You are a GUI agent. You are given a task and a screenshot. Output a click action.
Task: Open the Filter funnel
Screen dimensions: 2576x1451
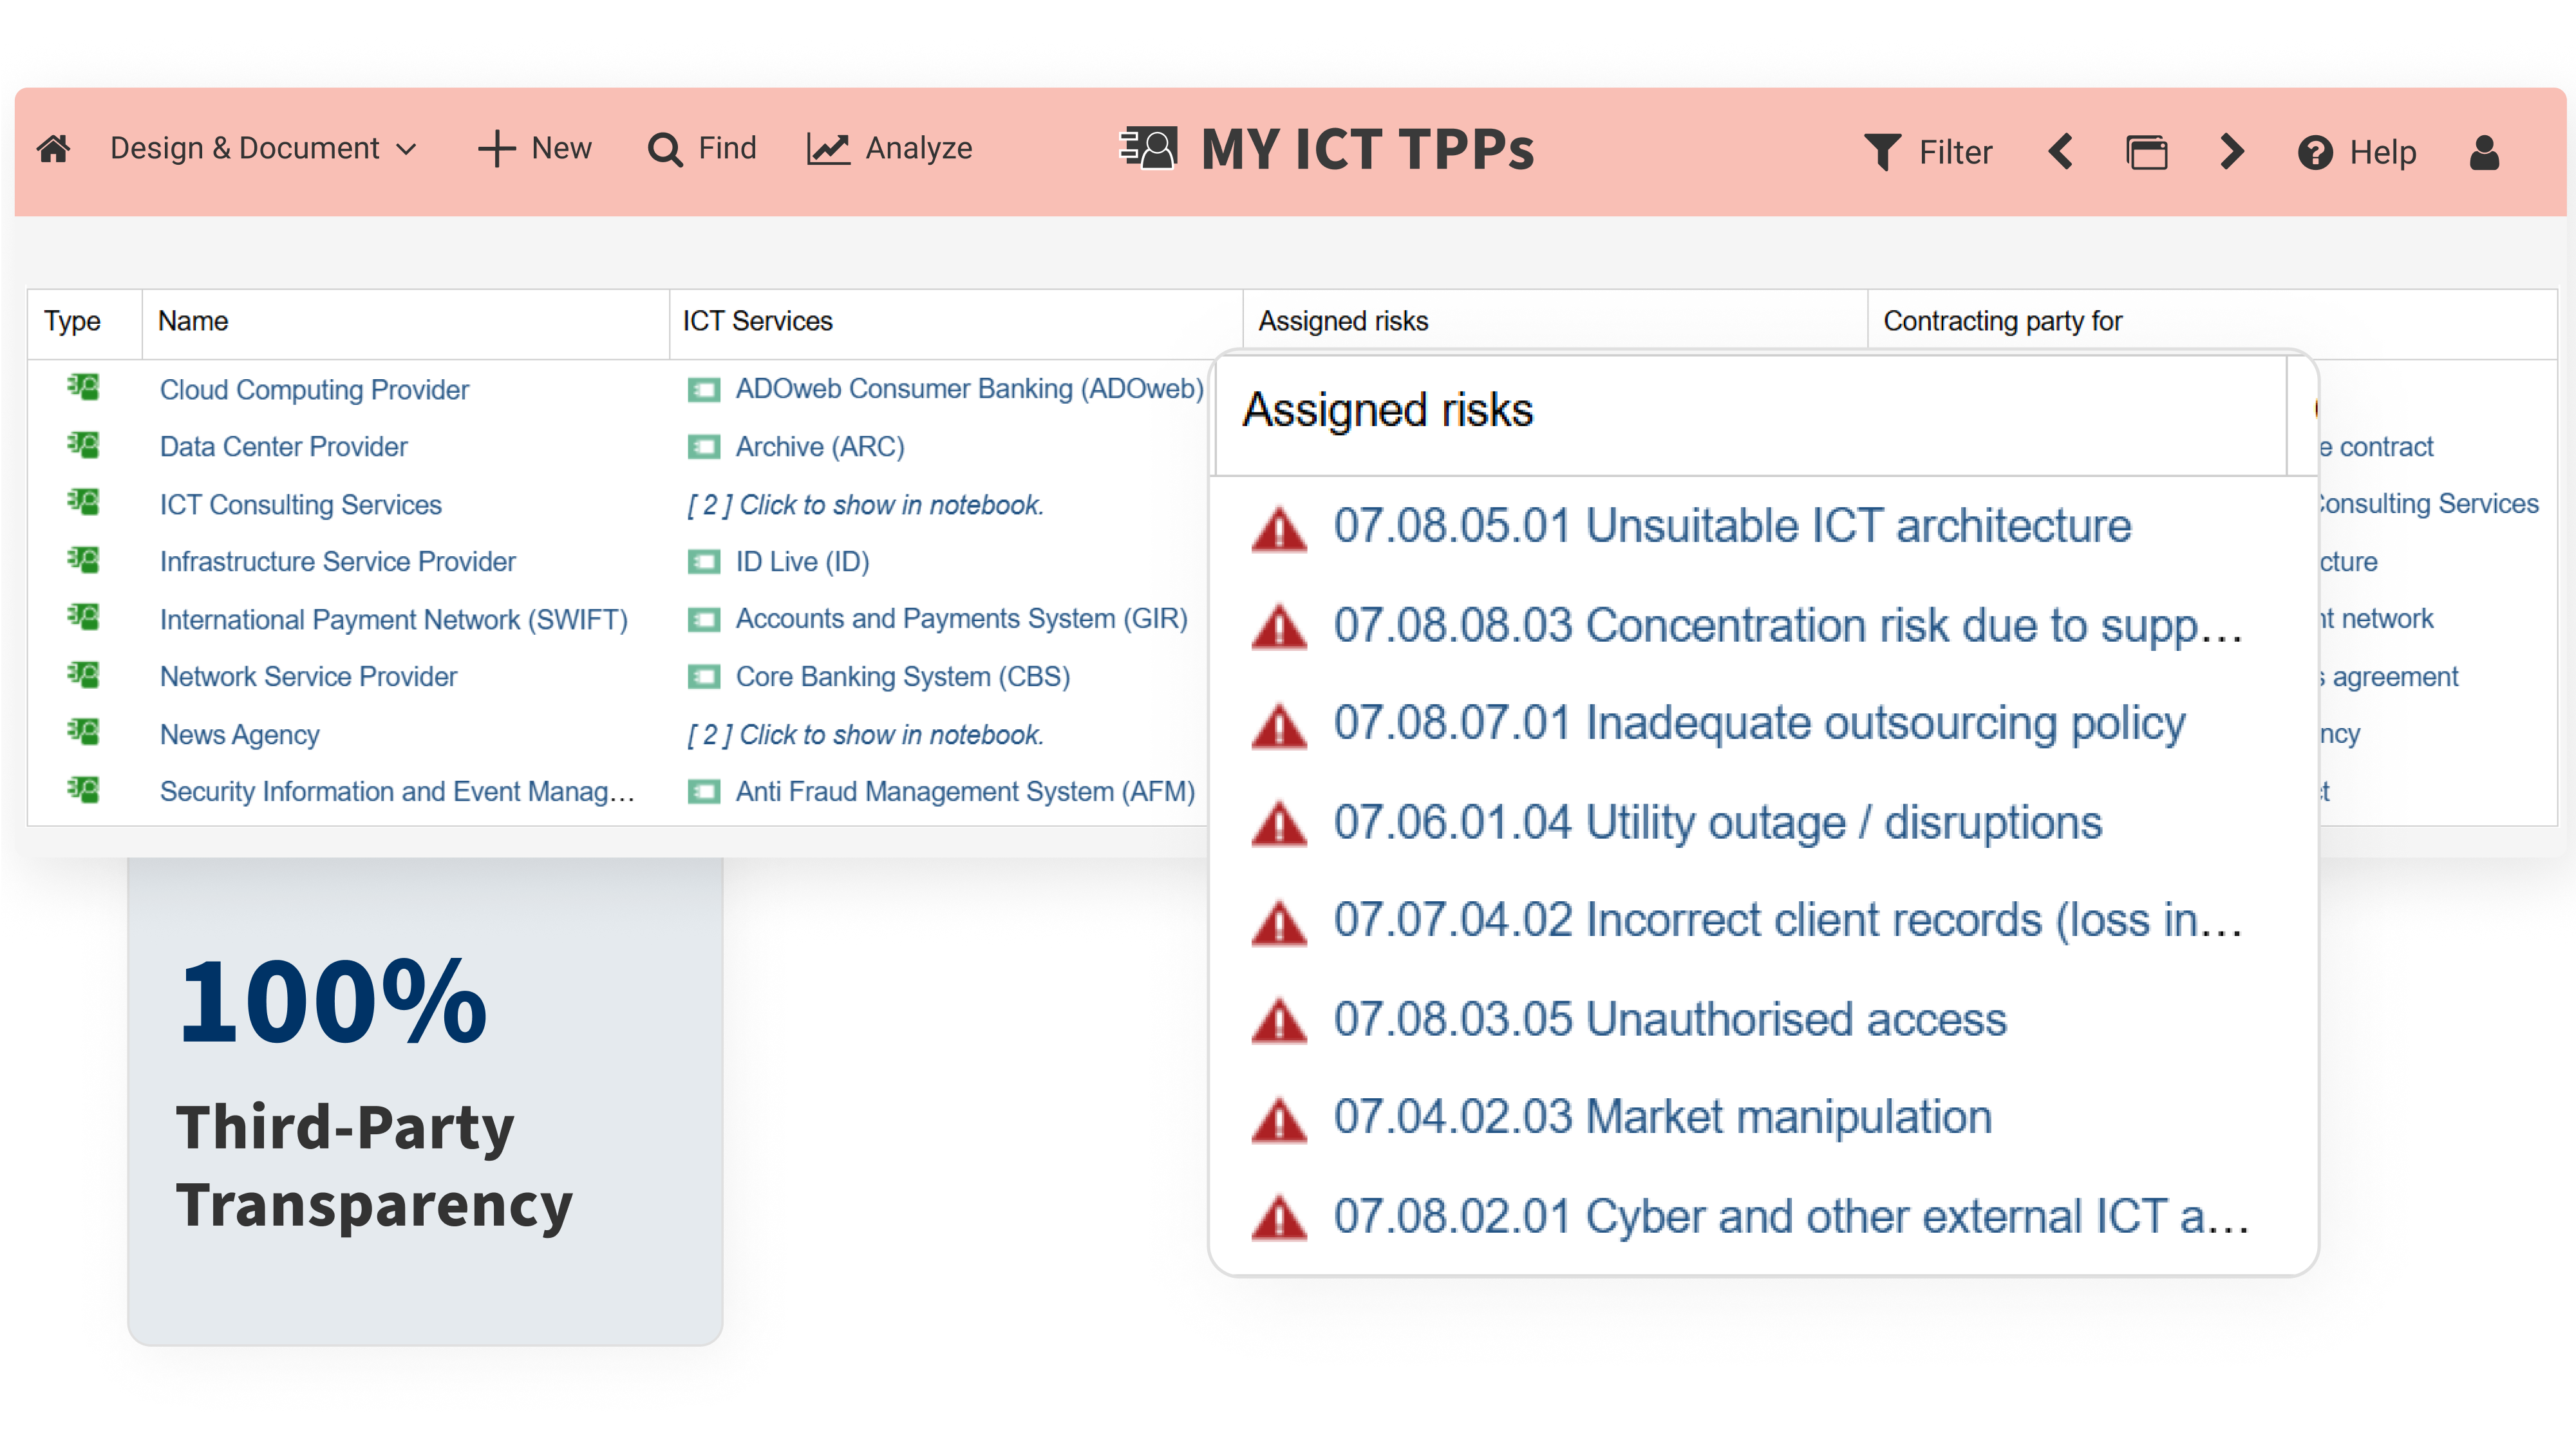tap(1928, 152)
